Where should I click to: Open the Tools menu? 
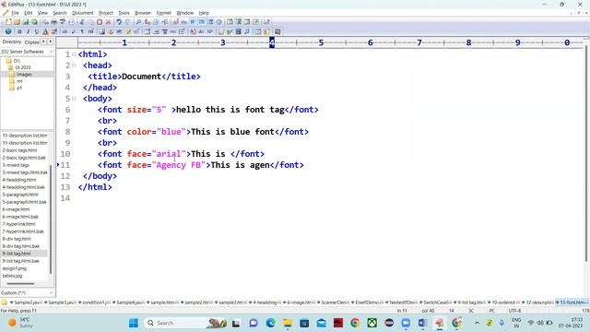click(x=124, y=13)
